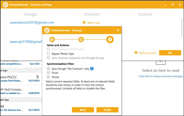Image resolution: width=184 pixels, height=116 pixels.
Task: Click the gear settings step icon
Action: 110,39
